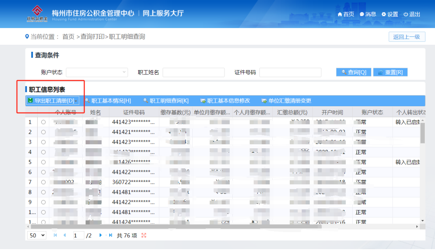The height and width of the screenshot is (250, 435).
Task: Click ID cell 360722******** in row 7
Action: coord(133,182)
